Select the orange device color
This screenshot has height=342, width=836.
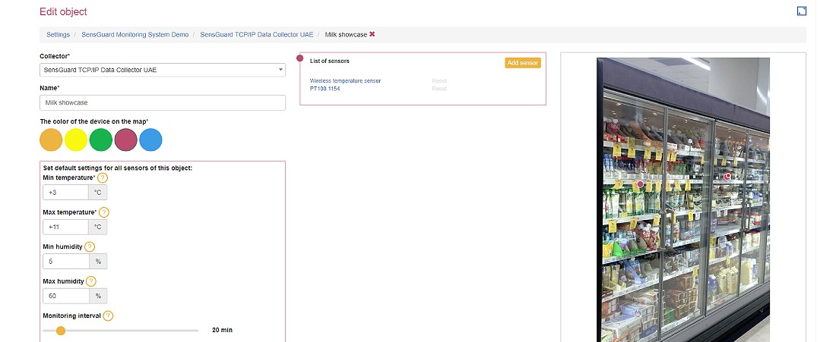click(51, 140)
